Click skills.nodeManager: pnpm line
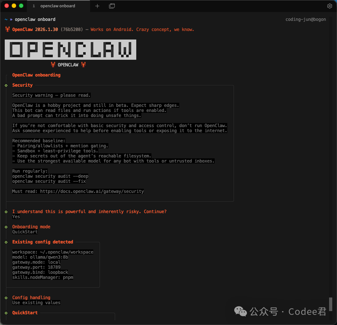 coord(43,277)
